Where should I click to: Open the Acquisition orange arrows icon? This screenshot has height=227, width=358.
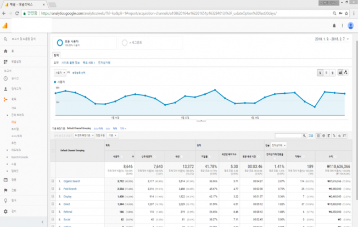click(x=5, y=99)
